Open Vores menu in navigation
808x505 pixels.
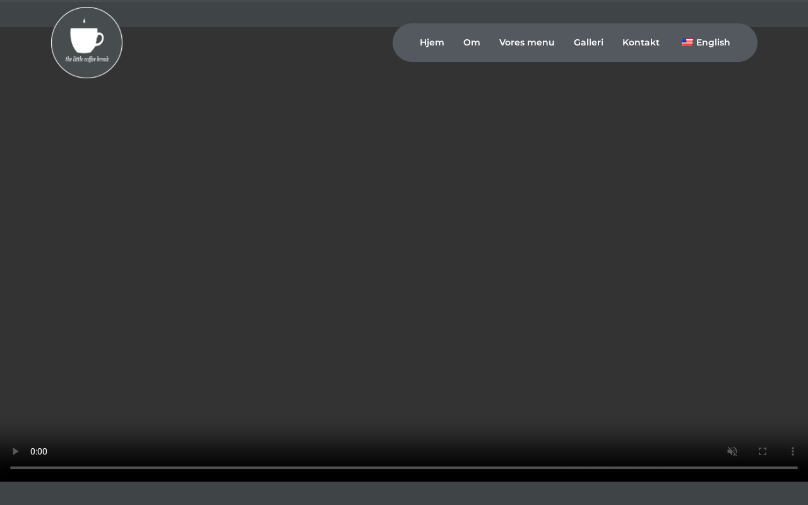(527, 42)
